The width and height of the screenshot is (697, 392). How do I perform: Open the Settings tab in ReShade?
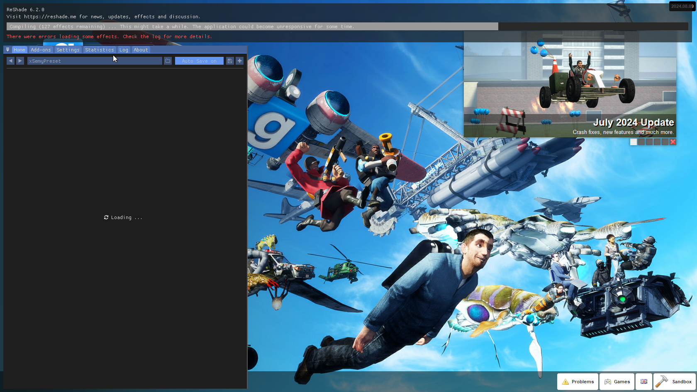click(68, 50)
